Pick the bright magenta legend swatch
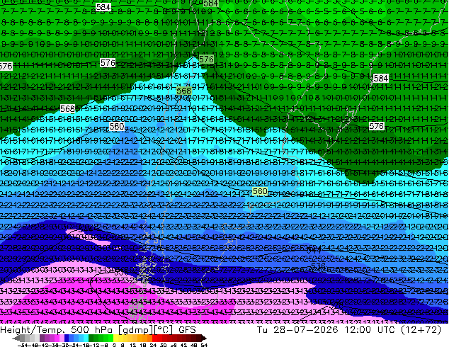The image size is (449, 347). pos(57,338)
